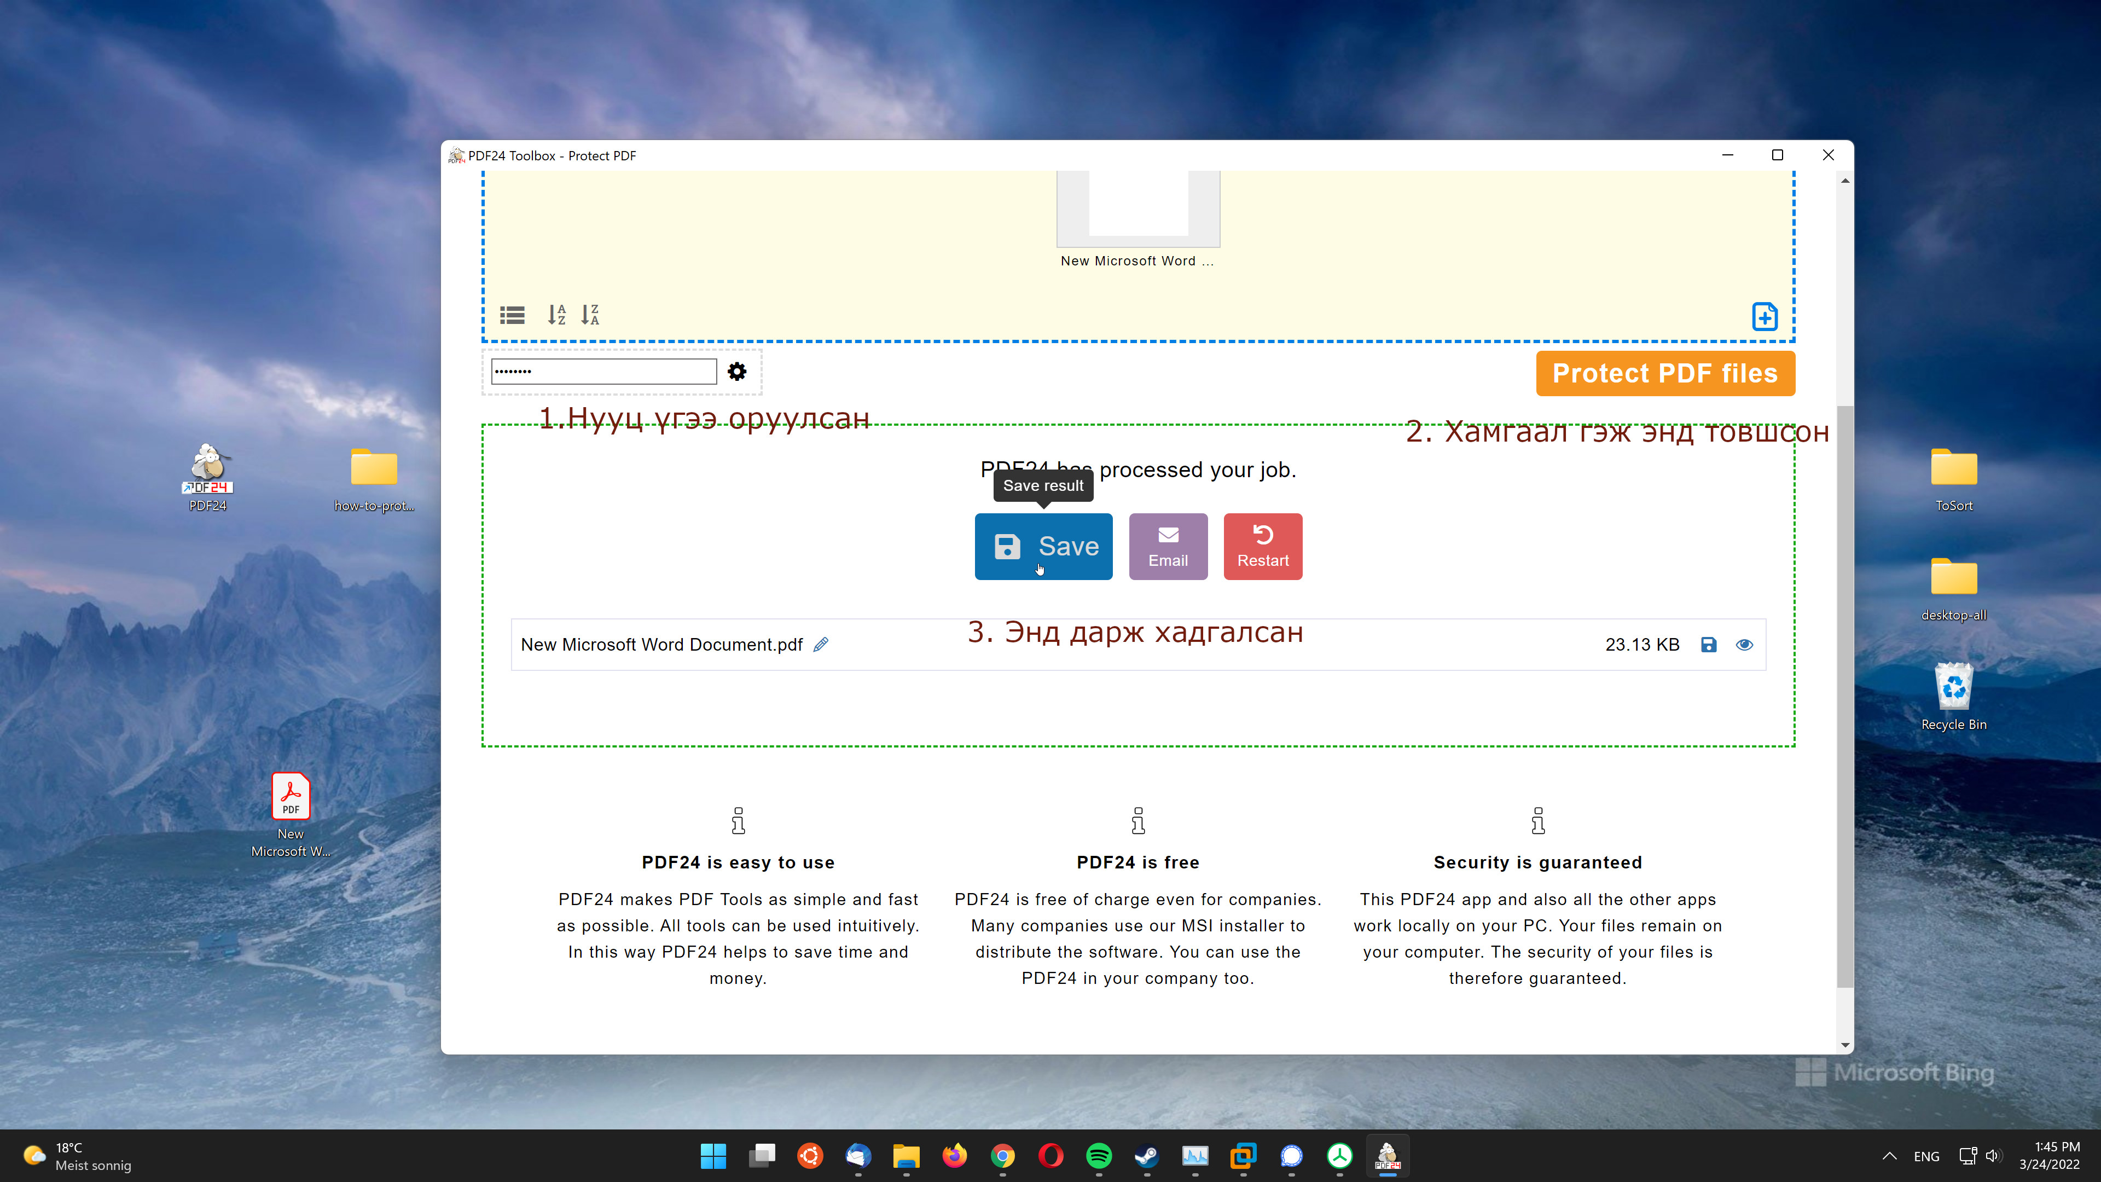Viewport: 2101px width, 1182px height.
Task: Launch Firefox from taskbar
Action: click(954, 1156)
